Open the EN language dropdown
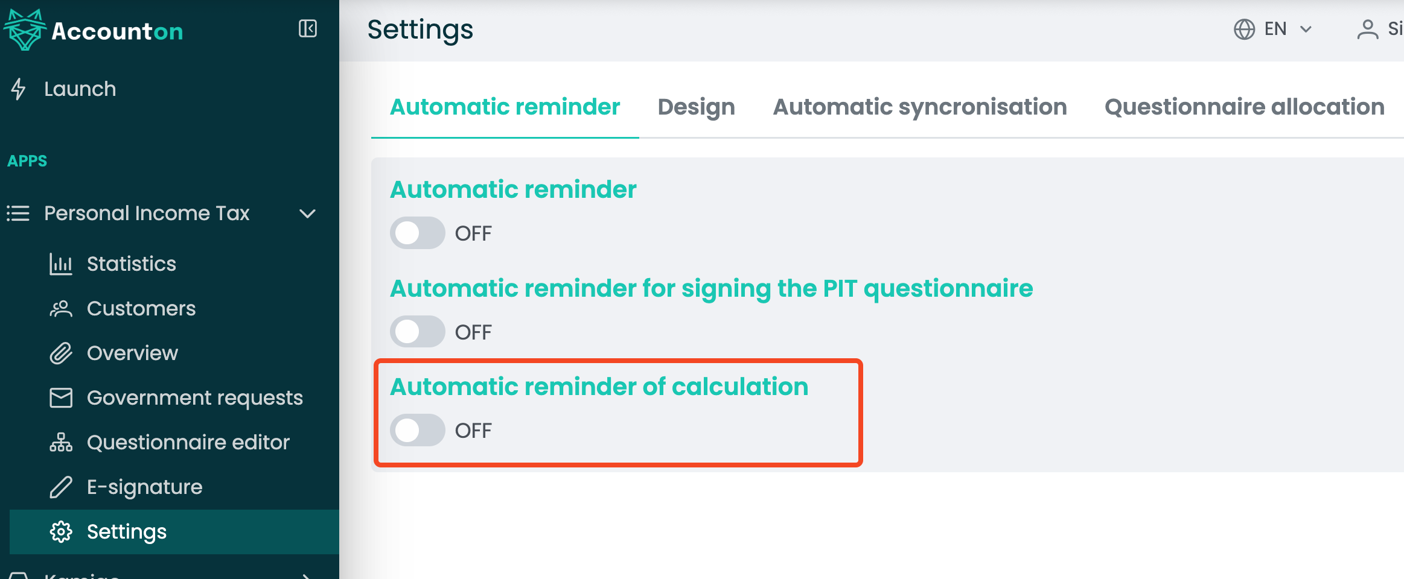Viewport: 1404px width, 579px height. [1286, 29]
